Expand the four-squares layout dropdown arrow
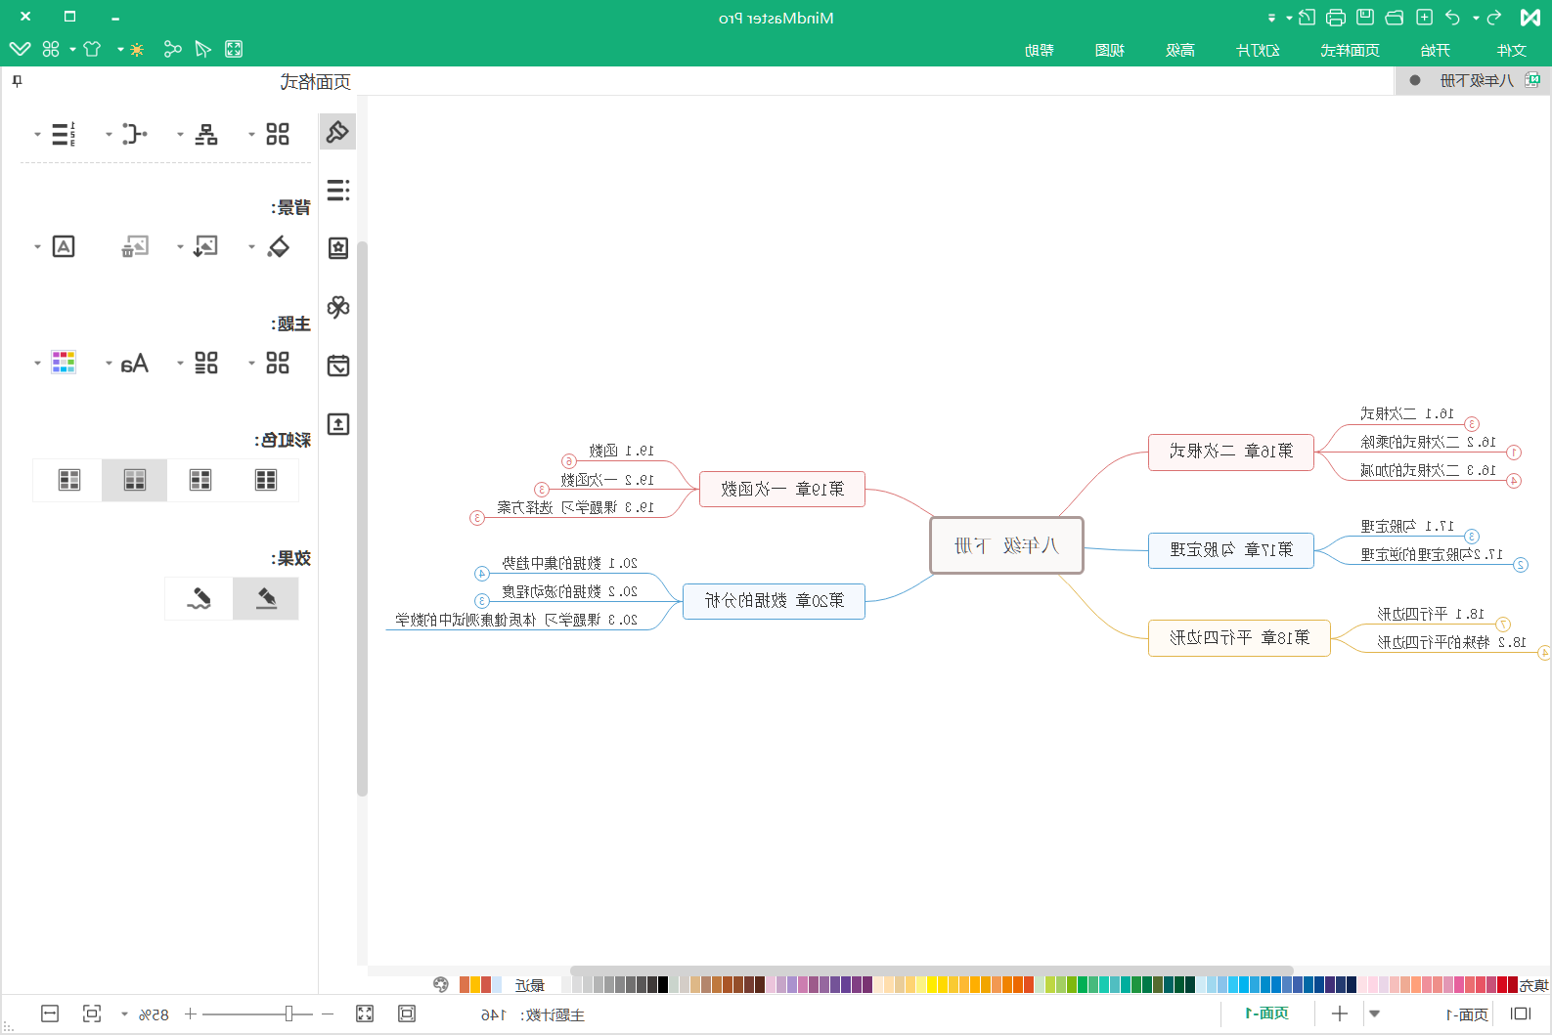Image resolution: width=1552 pixels, height=1035 pixels. 251,135
